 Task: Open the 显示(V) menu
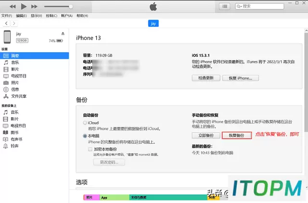37,16
